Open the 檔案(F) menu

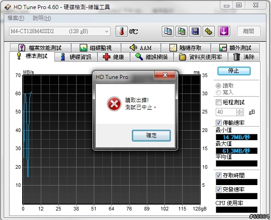pos(16,18)
